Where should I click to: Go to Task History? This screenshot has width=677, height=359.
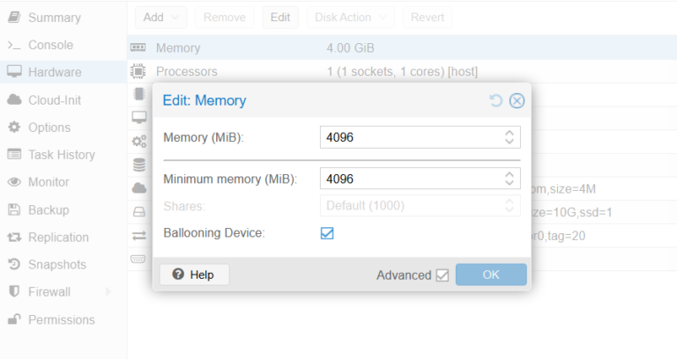(x=61, y=155)
